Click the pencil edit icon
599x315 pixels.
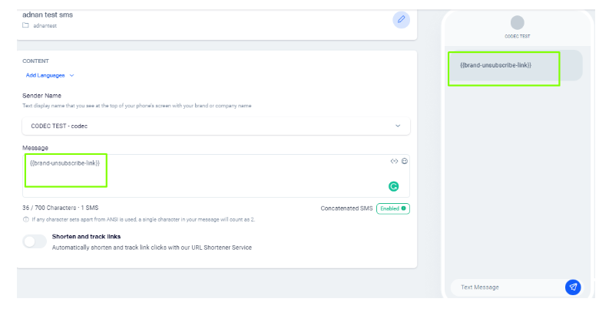pos(401,20)
